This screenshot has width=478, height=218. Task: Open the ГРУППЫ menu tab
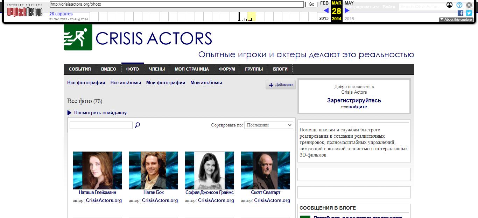[254, 69]
